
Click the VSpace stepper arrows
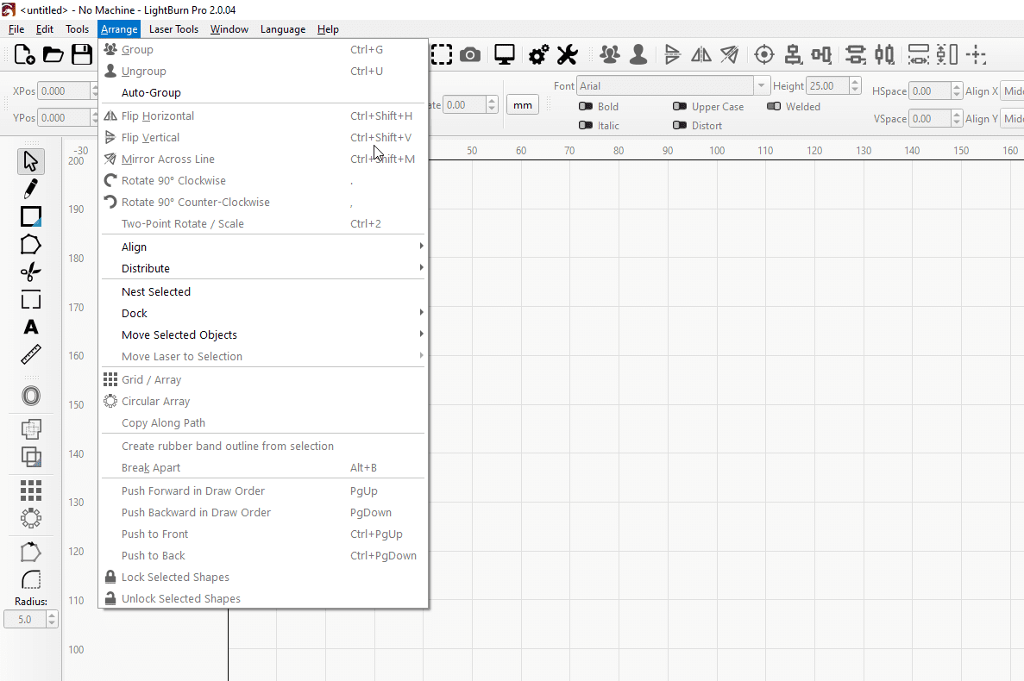(x=957, y=118)
